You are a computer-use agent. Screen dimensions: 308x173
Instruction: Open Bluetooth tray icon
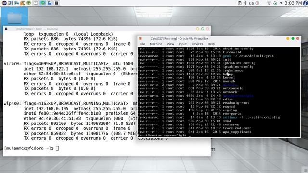245,3
